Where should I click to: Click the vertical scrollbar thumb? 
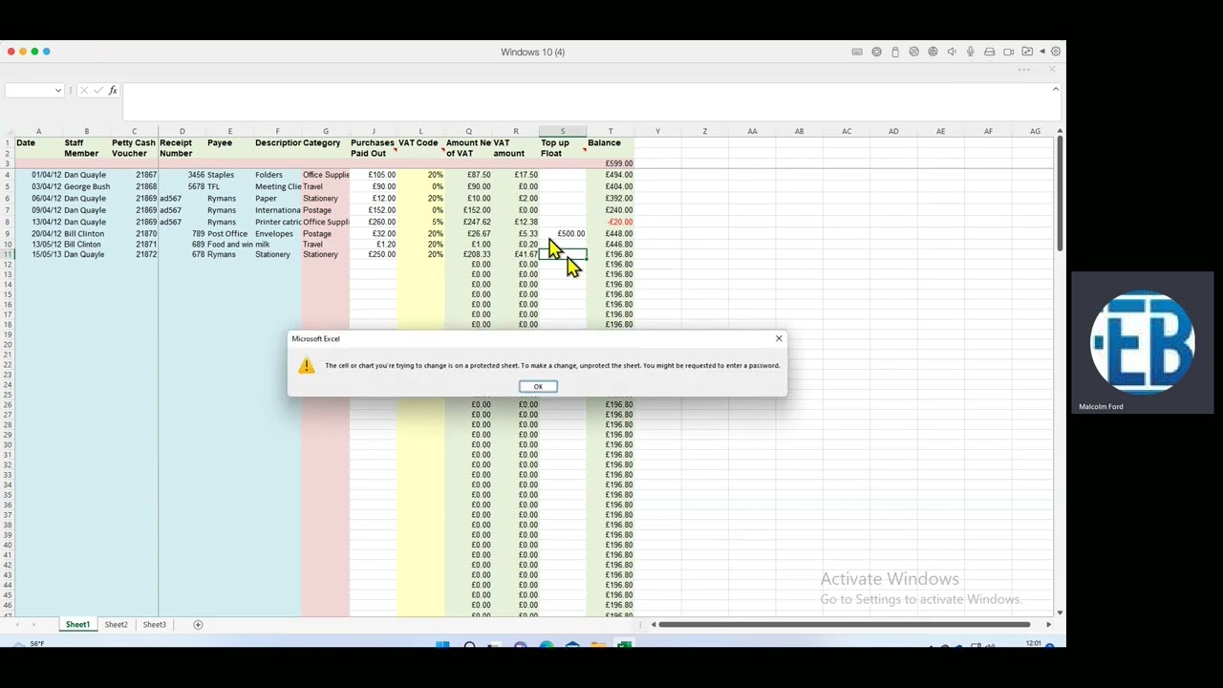pyautogui.click(x=1060, y=194)
